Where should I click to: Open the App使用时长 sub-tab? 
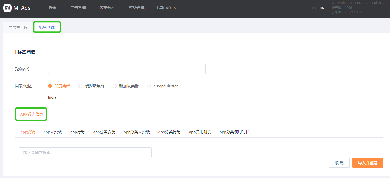pos(200,132)
